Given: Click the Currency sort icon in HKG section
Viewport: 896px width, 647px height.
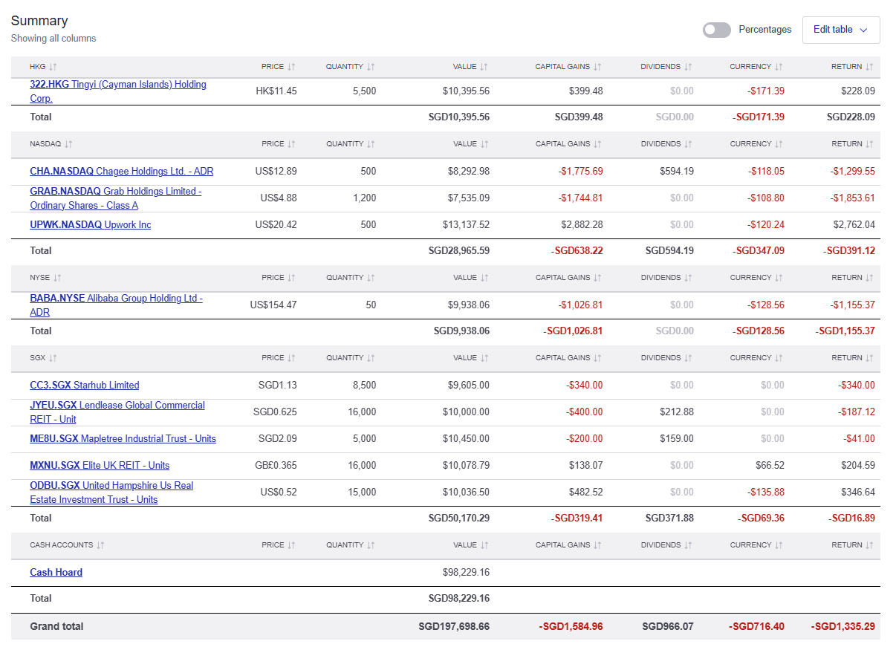Looking at the screenshot, I should click(x=779, y=67).
